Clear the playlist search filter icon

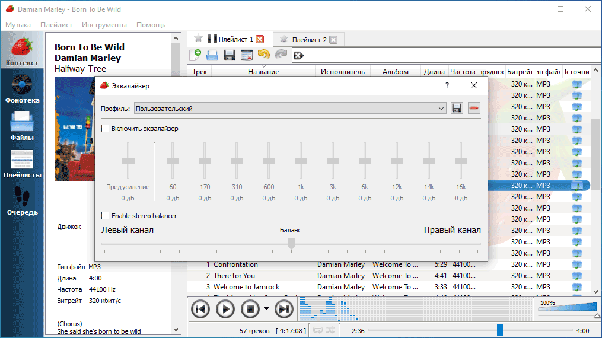point(299,56)
